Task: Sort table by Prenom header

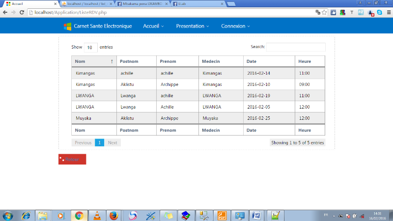Action: coord(177,61)
